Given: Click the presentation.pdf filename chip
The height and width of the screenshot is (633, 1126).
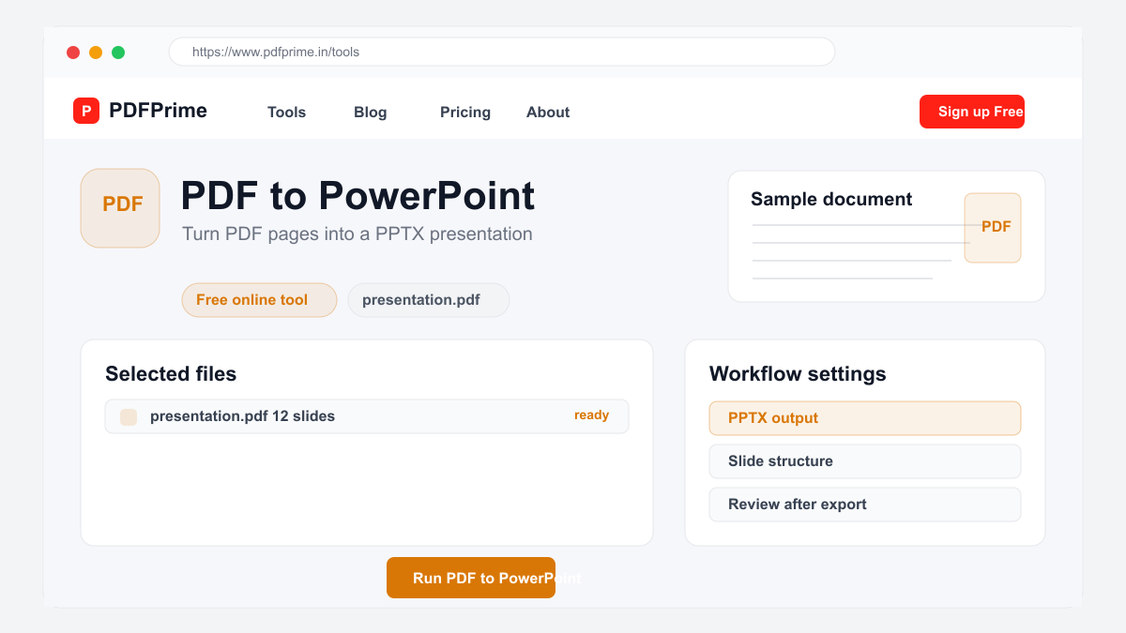Looking at the screenshot, I should (x=429, y=300).
